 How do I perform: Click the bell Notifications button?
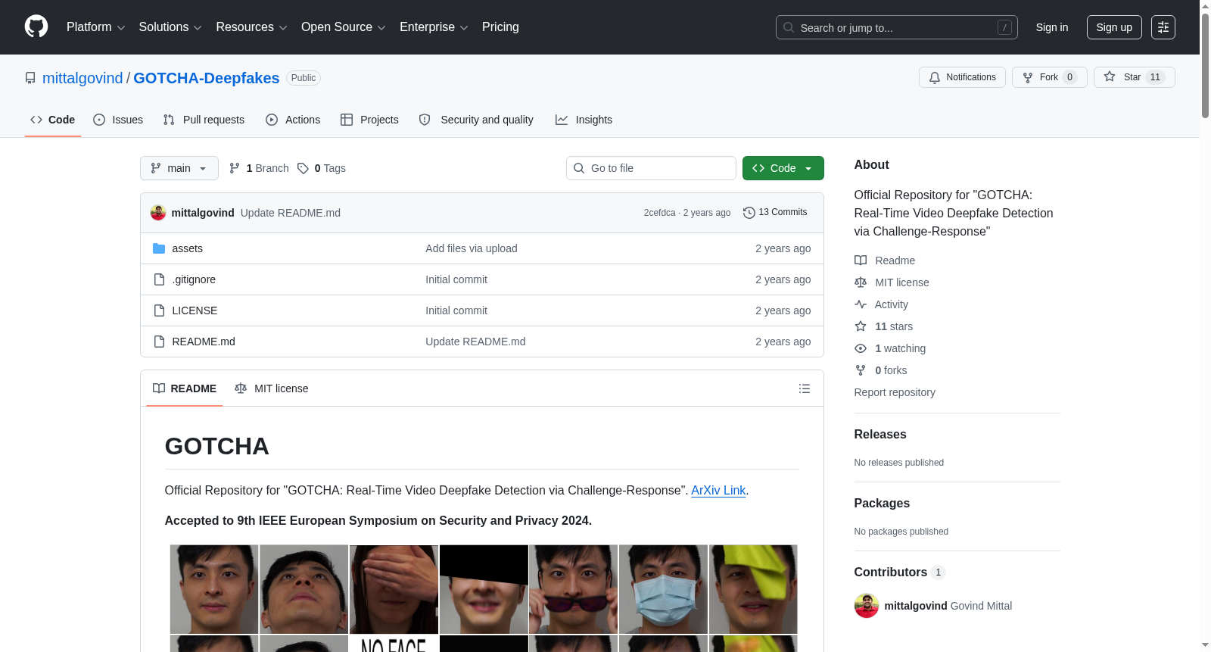(x=962, y=77)
